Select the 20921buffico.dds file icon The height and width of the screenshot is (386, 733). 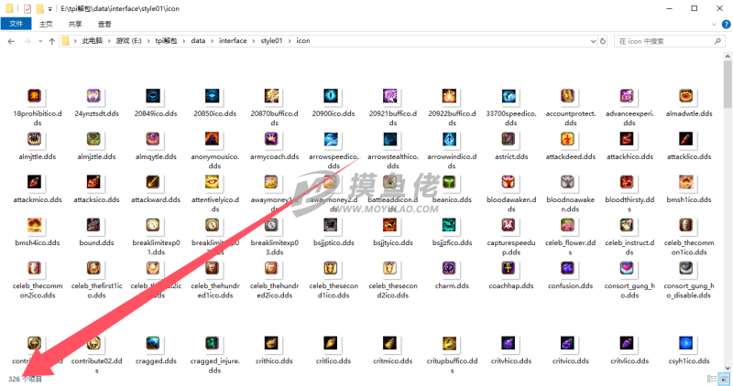pyautogui.click(x=390, y=96)
